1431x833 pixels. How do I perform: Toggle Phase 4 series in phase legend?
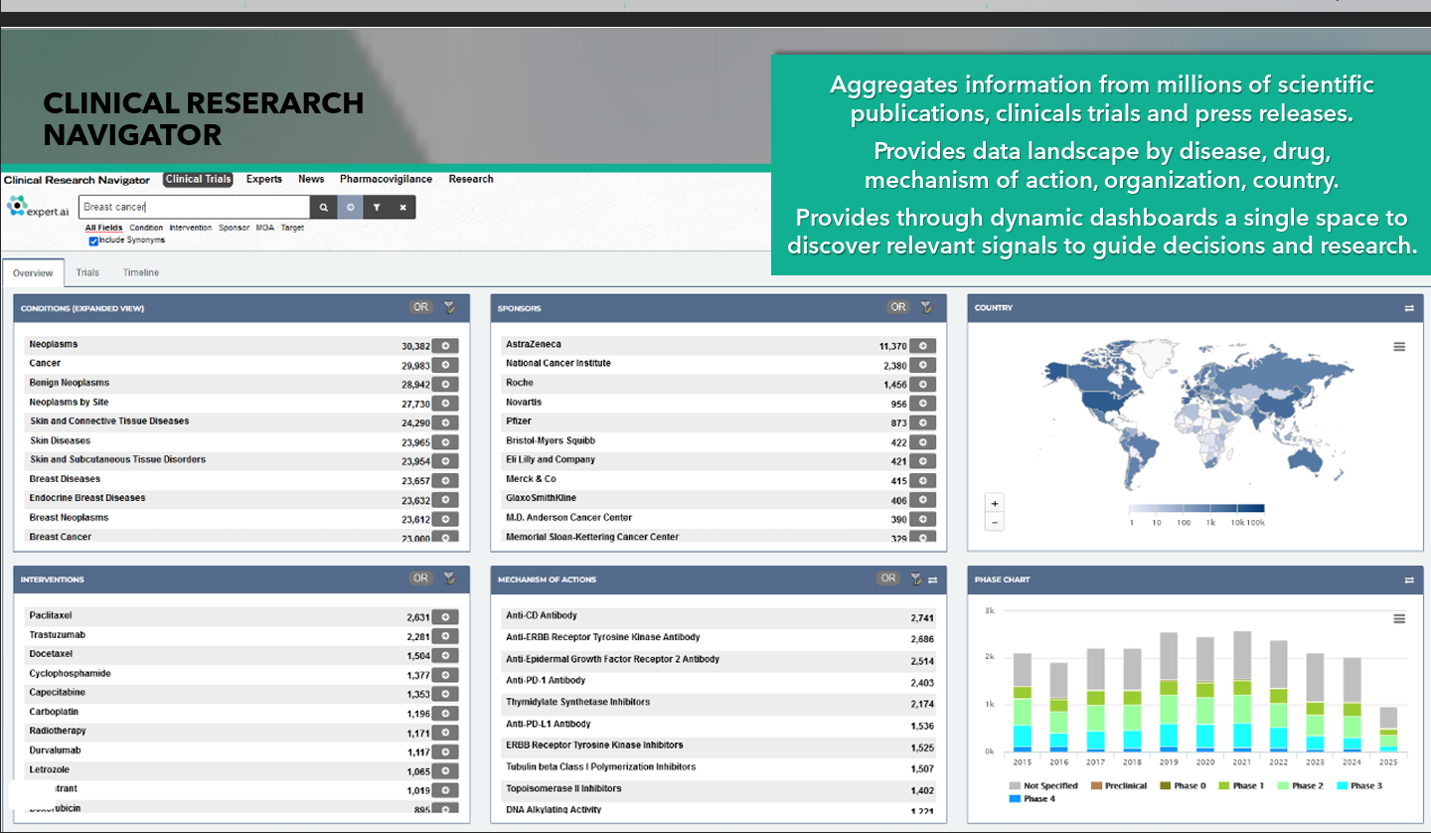click(1033, 799)
